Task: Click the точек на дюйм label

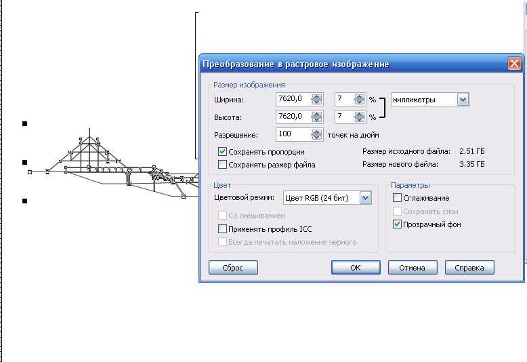Action: (353, 135)
